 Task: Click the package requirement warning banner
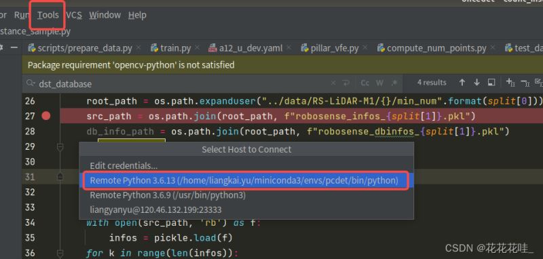coord(282,65)
